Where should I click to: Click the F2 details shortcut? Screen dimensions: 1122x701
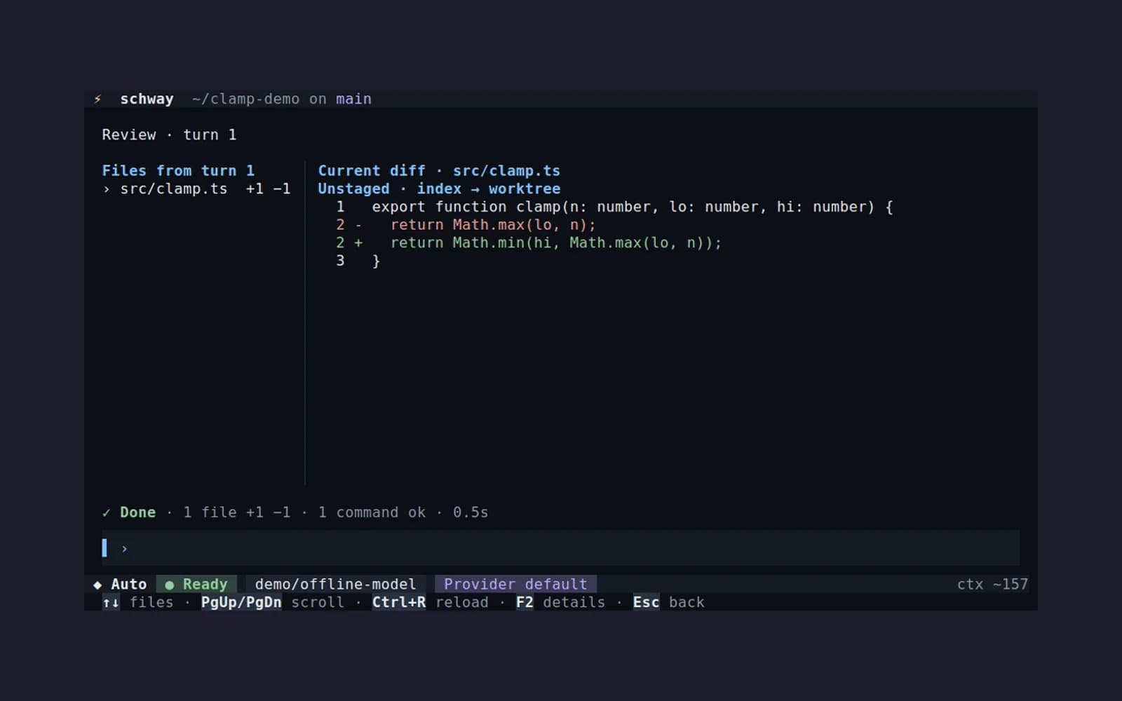(560, 602)
